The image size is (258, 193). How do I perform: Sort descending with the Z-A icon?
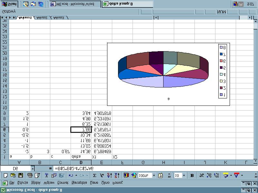click(x=117, y=175)
